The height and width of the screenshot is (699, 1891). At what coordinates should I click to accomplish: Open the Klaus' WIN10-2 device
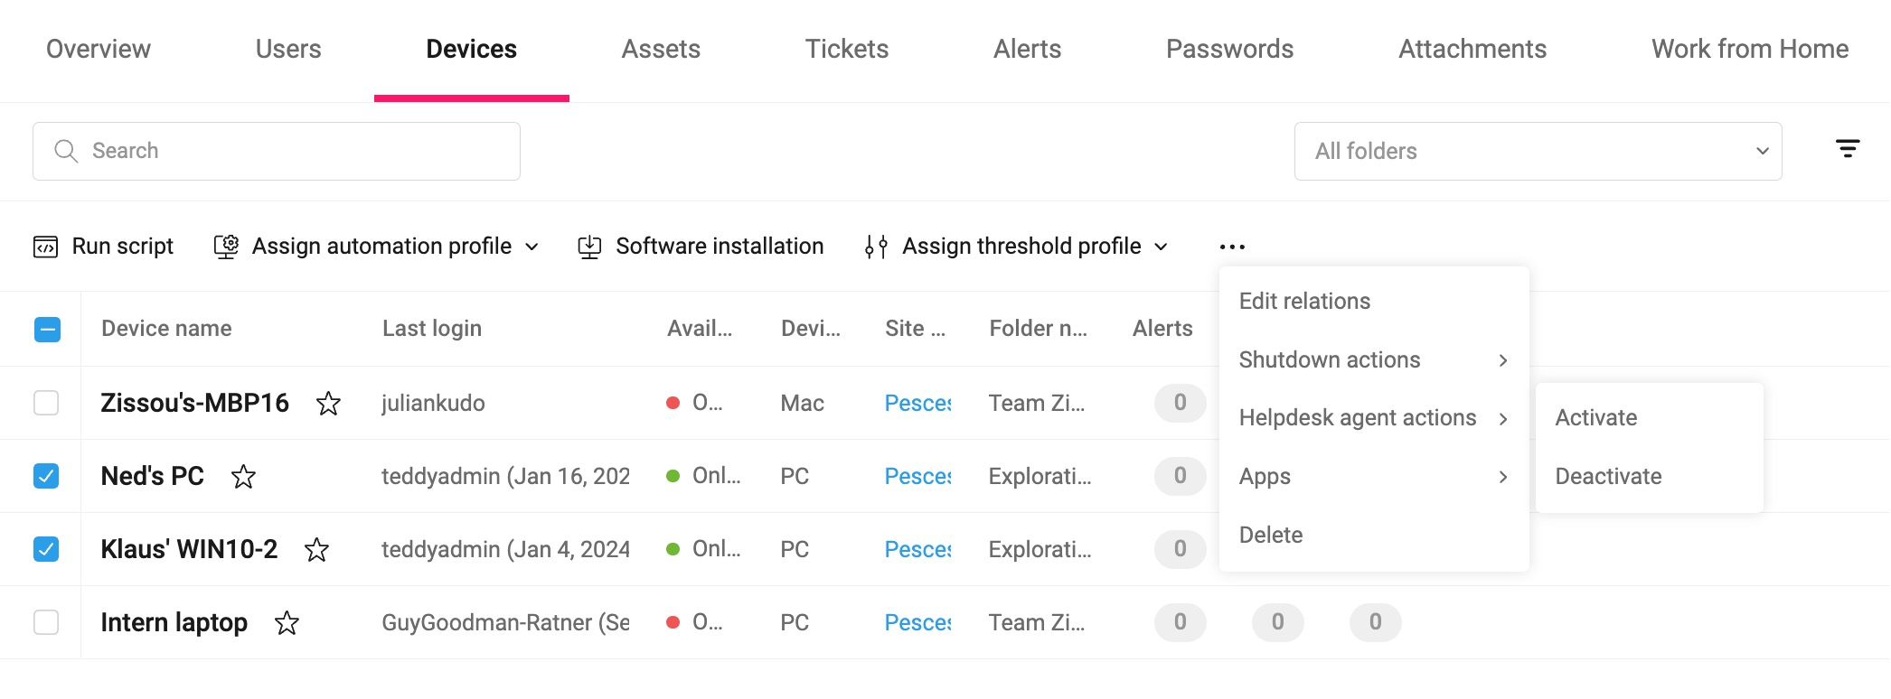pyautogui.click(x=189, y=549)
